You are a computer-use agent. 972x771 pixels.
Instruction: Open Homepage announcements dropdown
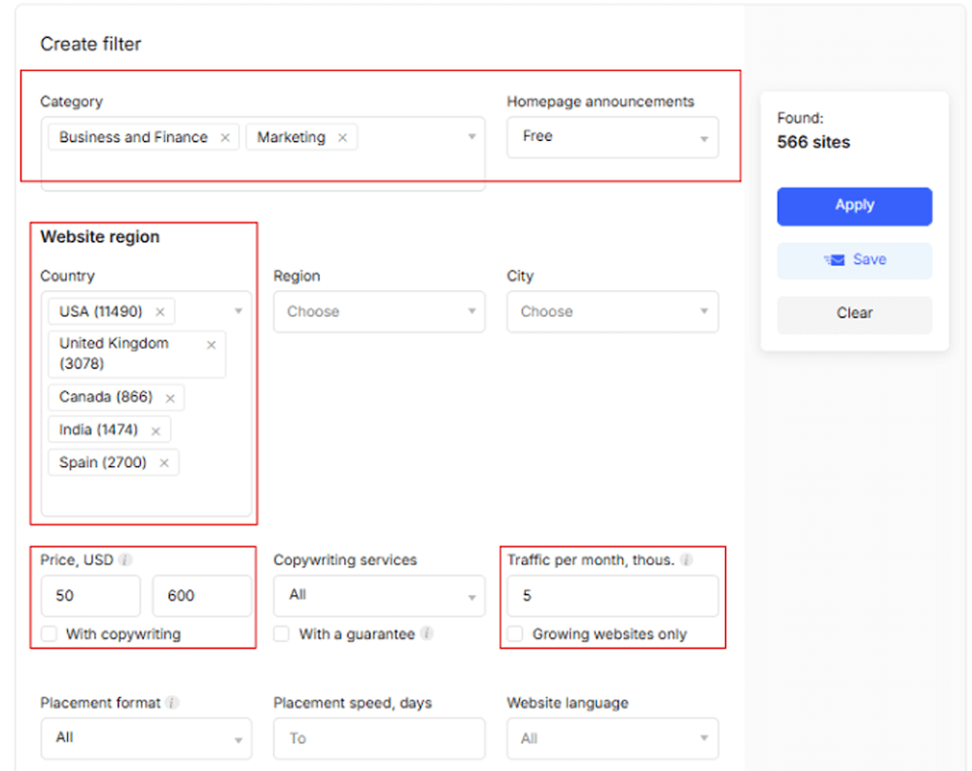click(x=612, y=137)
